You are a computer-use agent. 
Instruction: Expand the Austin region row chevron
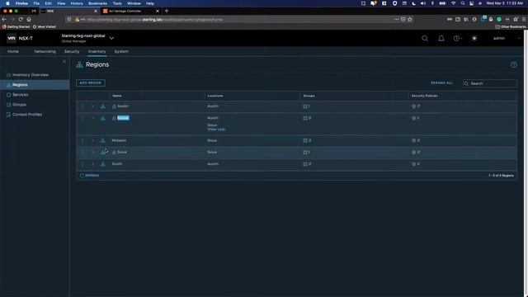93,106
